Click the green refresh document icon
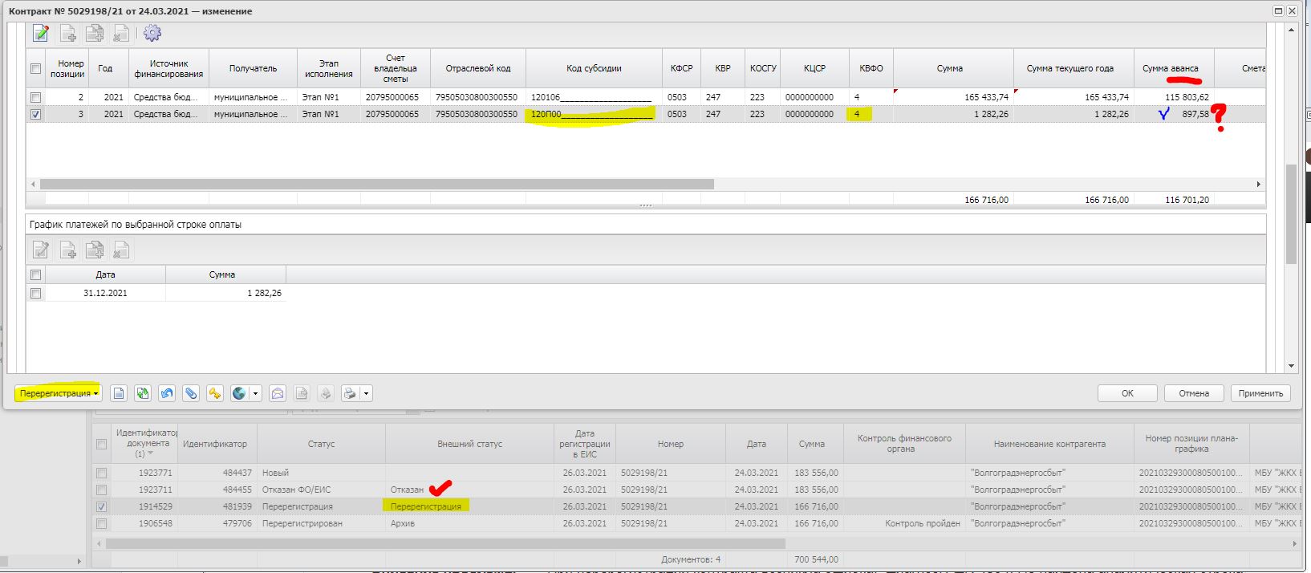The image size is (1311, 573). tap(143, 393)
